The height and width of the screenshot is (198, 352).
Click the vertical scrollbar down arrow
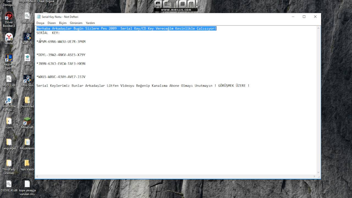coord(318,172)
